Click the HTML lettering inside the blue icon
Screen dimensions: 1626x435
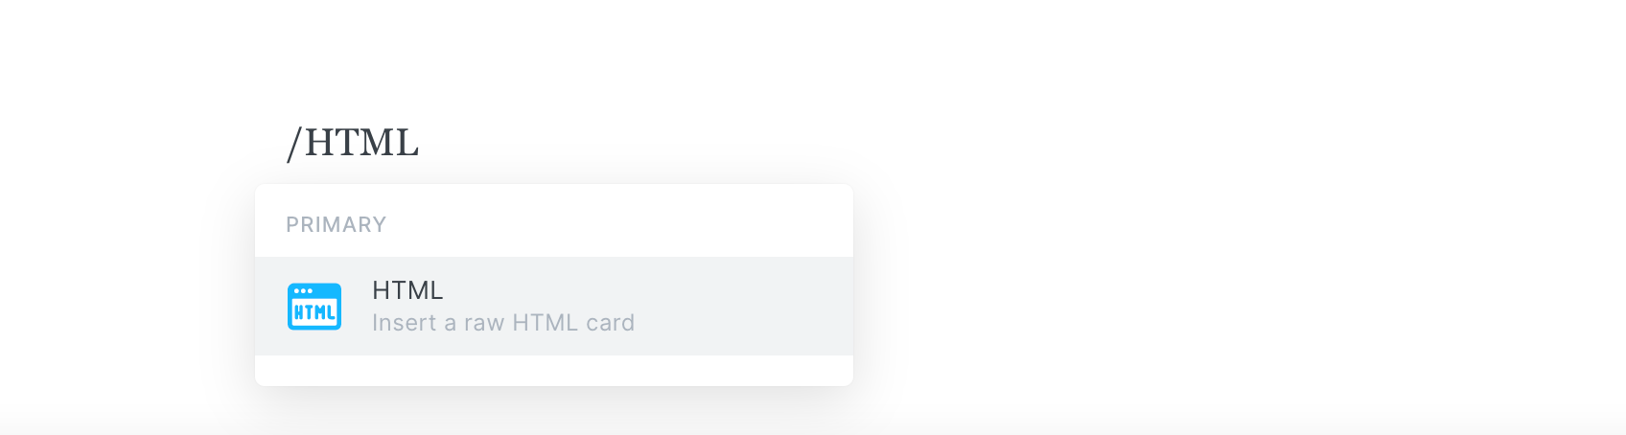coord(314,312)
